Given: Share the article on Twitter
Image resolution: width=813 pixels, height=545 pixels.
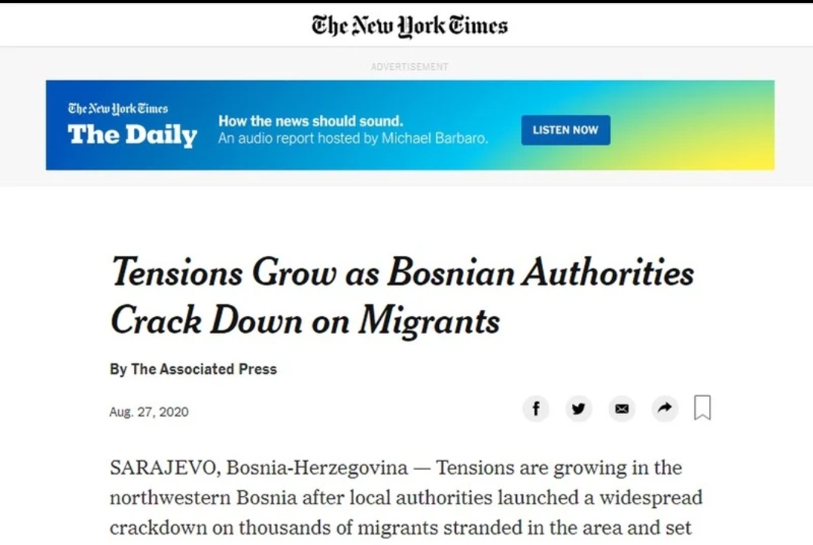Looking at the screenshot, I should [578, 409].
